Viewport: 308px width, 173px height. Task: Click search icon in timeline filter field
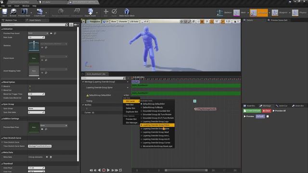pyautogui.click(x=124, y=78)
